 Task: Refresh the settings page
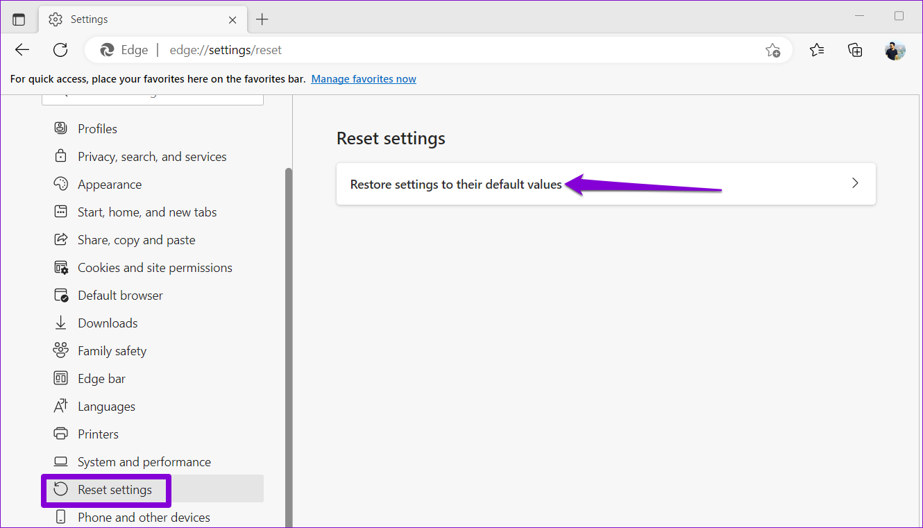pyautogui.click(x=60, y=50)
